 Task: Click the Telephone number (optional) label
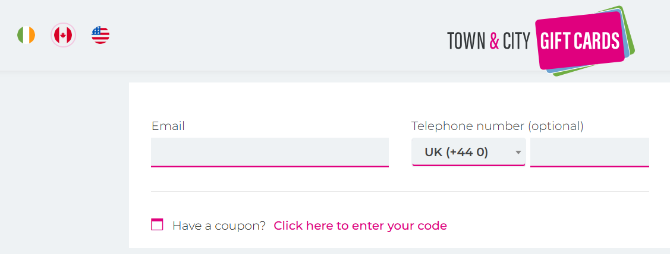(497, 126)
